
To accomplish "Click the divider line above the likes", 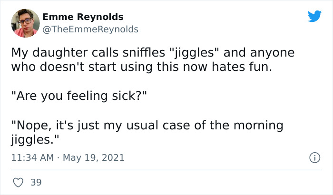I will pos(166,170).
